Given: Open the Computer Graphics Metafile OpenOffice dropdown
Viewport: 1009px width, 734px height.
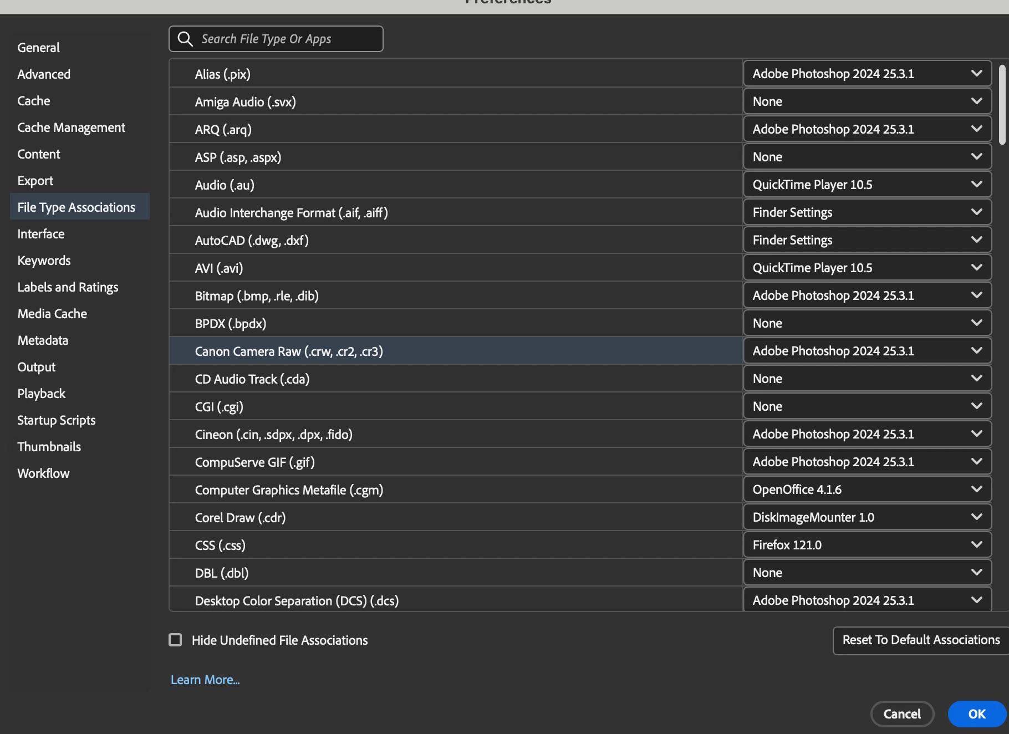Looking at the screenshot, I should pyautogui.click(x=867, y=490).
